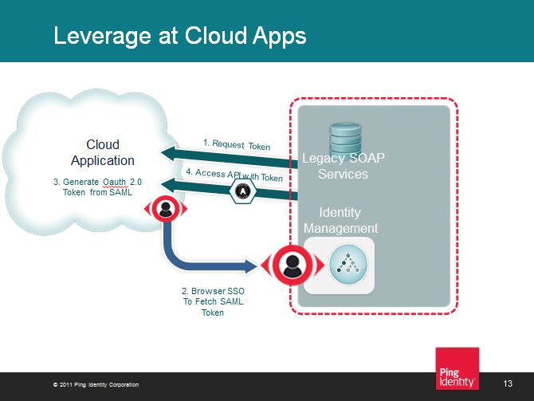Click the slide number 13
The width and height of the screenshot is (534, 401).
tap(508, 383)
